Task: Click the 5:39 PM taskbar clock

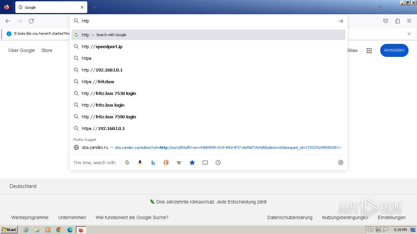Action: click(x=400, y=230)
